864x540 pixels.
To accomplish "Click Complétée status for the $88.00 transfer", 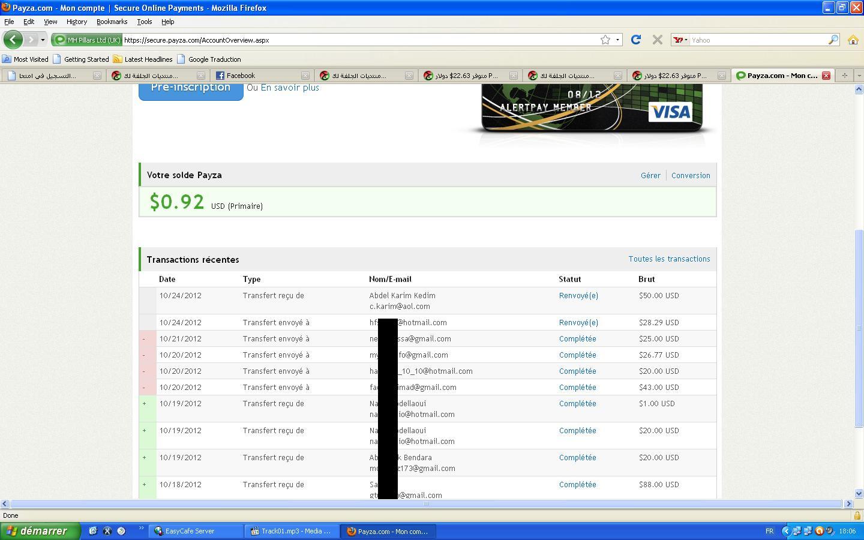I will (x=577, y=485).
